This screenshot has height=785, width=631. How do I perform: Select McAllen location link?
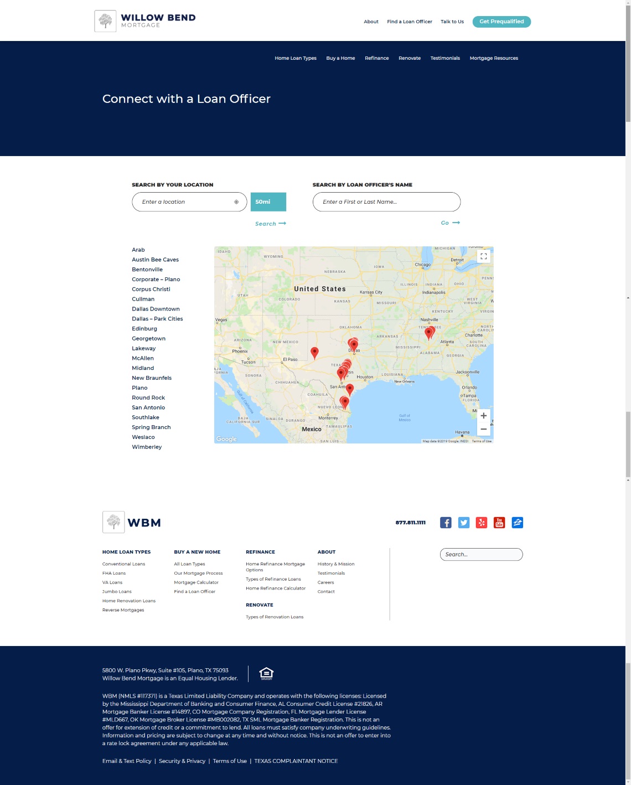(x=143, y=358)
